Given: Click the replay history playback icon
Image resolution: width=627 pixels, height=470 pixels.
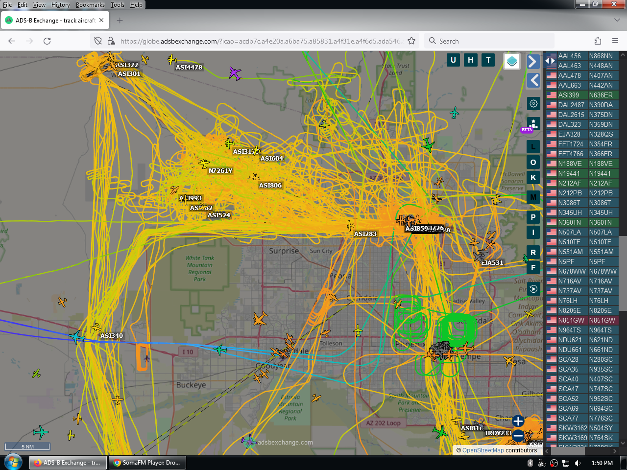Looking at the screenshot, I should [x=533, y=289].
